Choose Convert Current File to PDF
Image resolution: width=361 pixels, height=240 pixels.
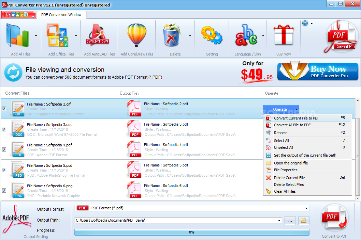point(307,118)
